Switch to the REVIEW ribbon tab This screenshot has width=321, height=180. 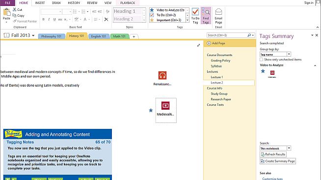[x=92, y=3]
